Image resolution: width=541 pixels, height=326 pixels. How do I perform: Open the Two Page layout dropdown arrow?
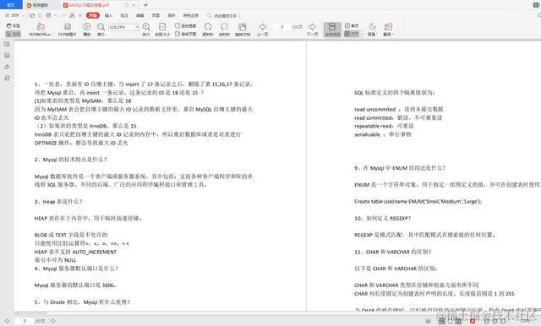click(x=360, y=34)
